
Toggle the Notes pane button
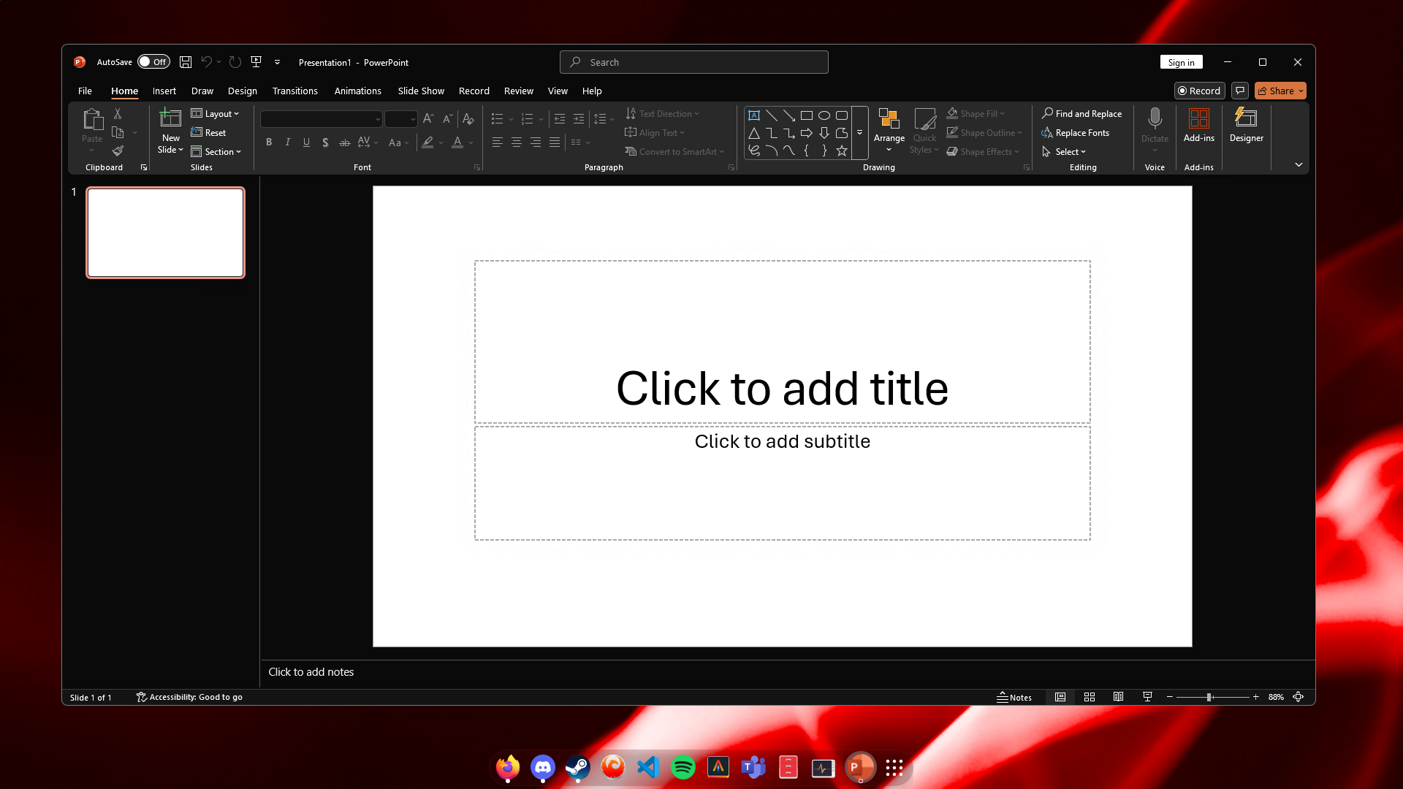[x=1014, y=697]
